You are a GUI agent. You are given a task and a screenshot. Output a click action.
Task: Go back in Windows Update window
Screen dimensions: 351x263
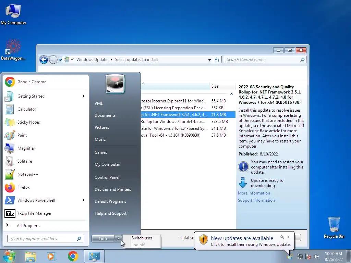tap(44, 60)
